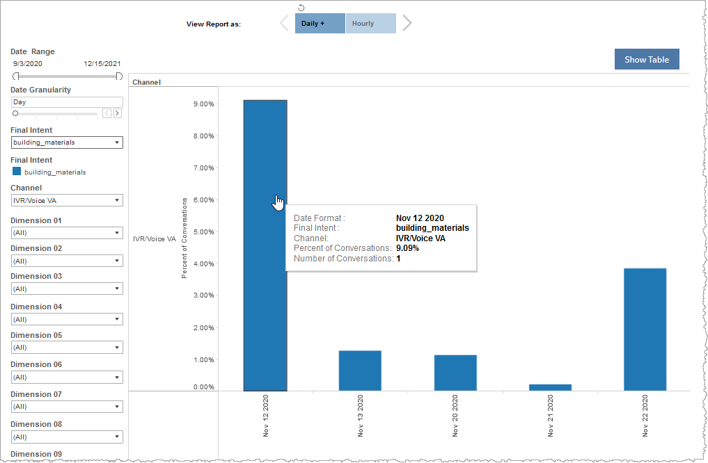Click the right arrow beside the Hourly button
The height and width of the screenshot is (463, 708).
click(407, 22)
